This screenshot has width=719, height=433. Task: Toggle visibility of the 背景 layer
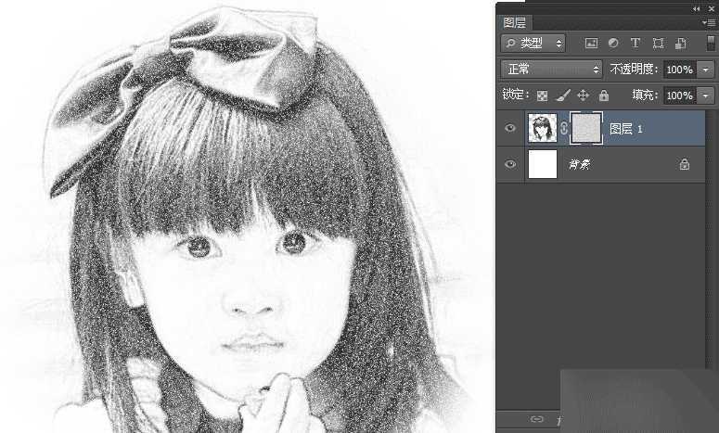click(x=509, y=164)
